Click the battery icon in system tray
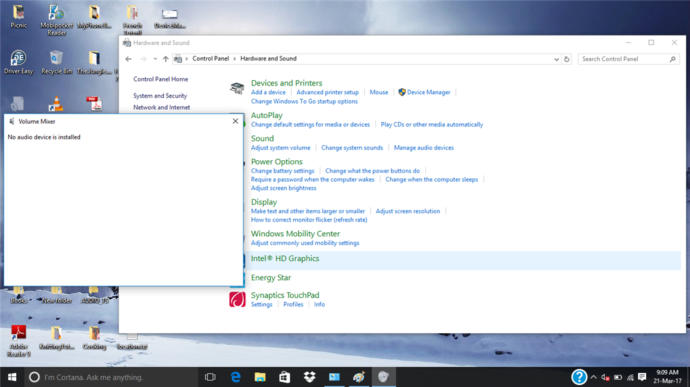 [618, 378]
